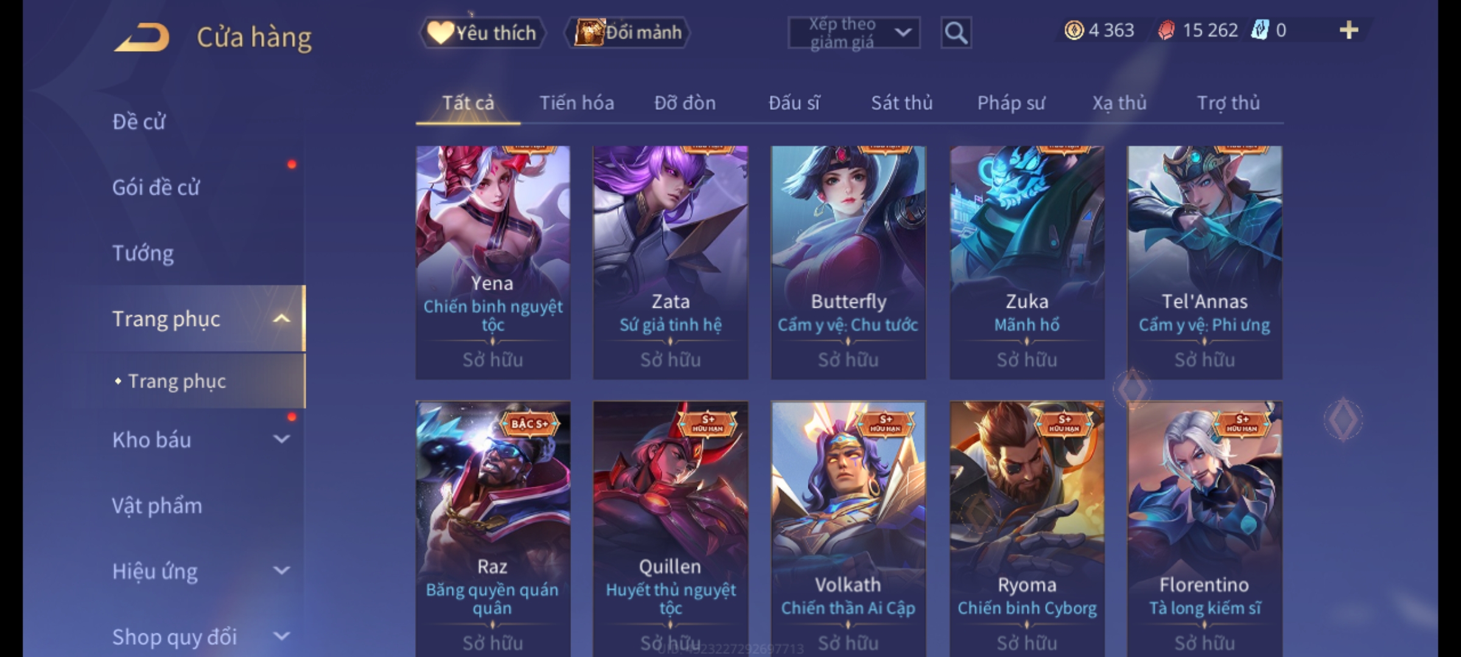Collapse the Trang phục sidebar section
Viewport: 1461px width, 657px height.
[281, 319]
